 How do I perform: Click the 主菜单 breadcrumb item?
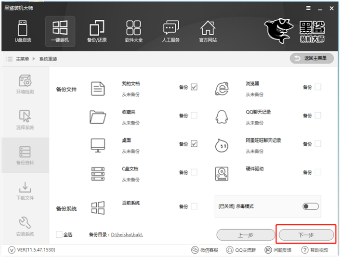(x=22, y=59)
